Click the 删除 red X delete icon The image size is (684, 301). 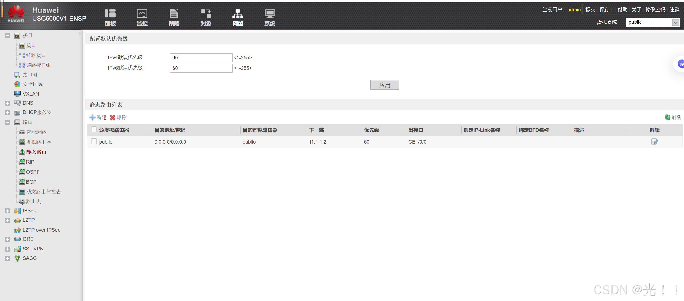[113, 117]
